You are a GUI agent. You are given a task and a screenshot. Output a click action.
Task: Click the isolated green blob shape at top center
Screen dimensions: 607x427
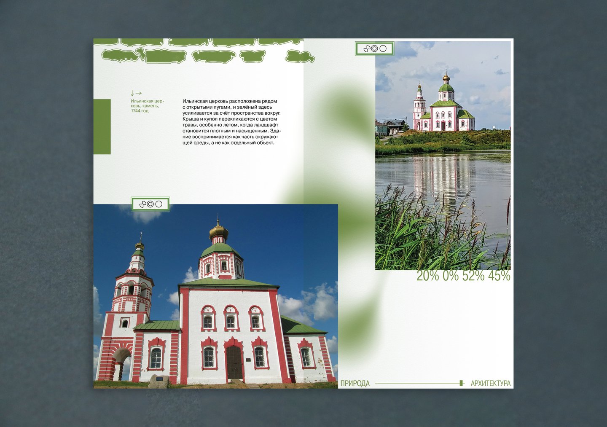300,56
